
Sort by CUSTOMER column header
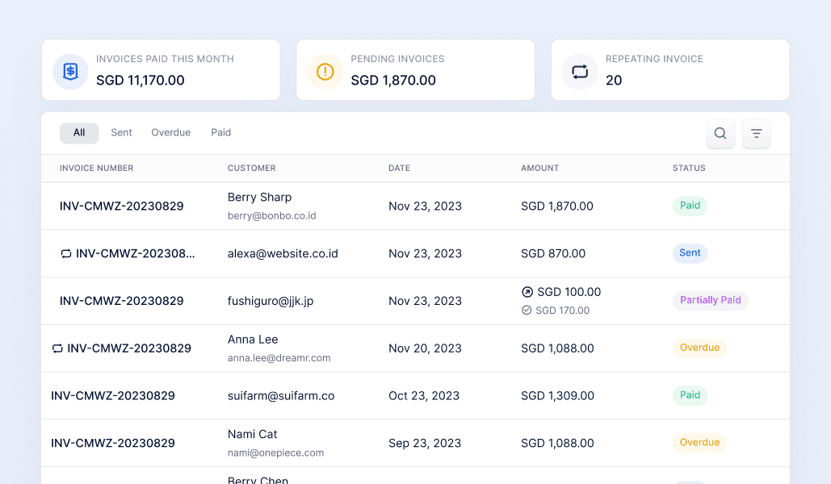point(252,168)
